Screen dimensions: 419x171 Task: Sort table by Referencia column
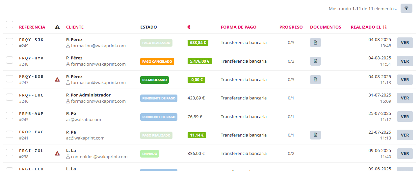pos(32,27)
